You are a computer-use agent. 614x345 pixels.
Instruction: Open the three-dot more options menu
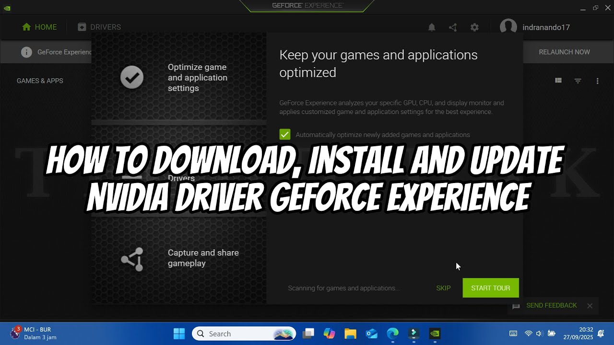pos(597,81)
